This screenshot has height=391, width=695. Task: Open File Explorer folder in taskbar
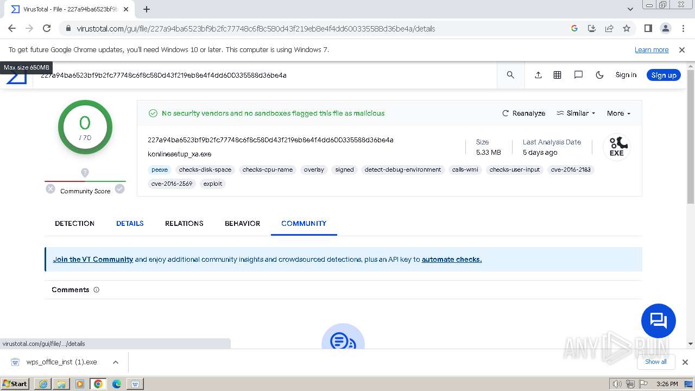click(x=61, y=384)
